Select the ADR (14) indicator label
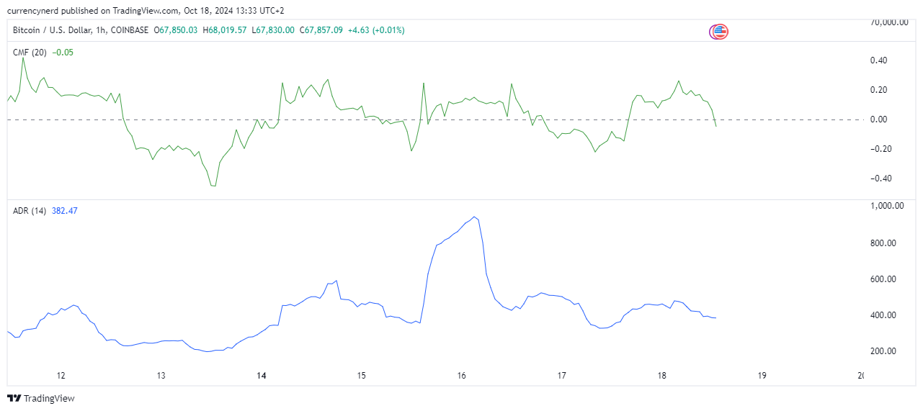923x411 pixels. pos(30,211)
